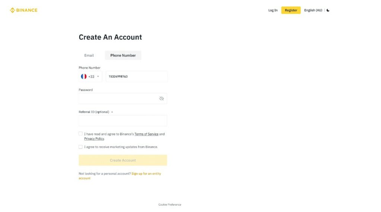Screen dimensions: 381x212
Task: Click the Create Account button
Action: (x=123, y=160)
